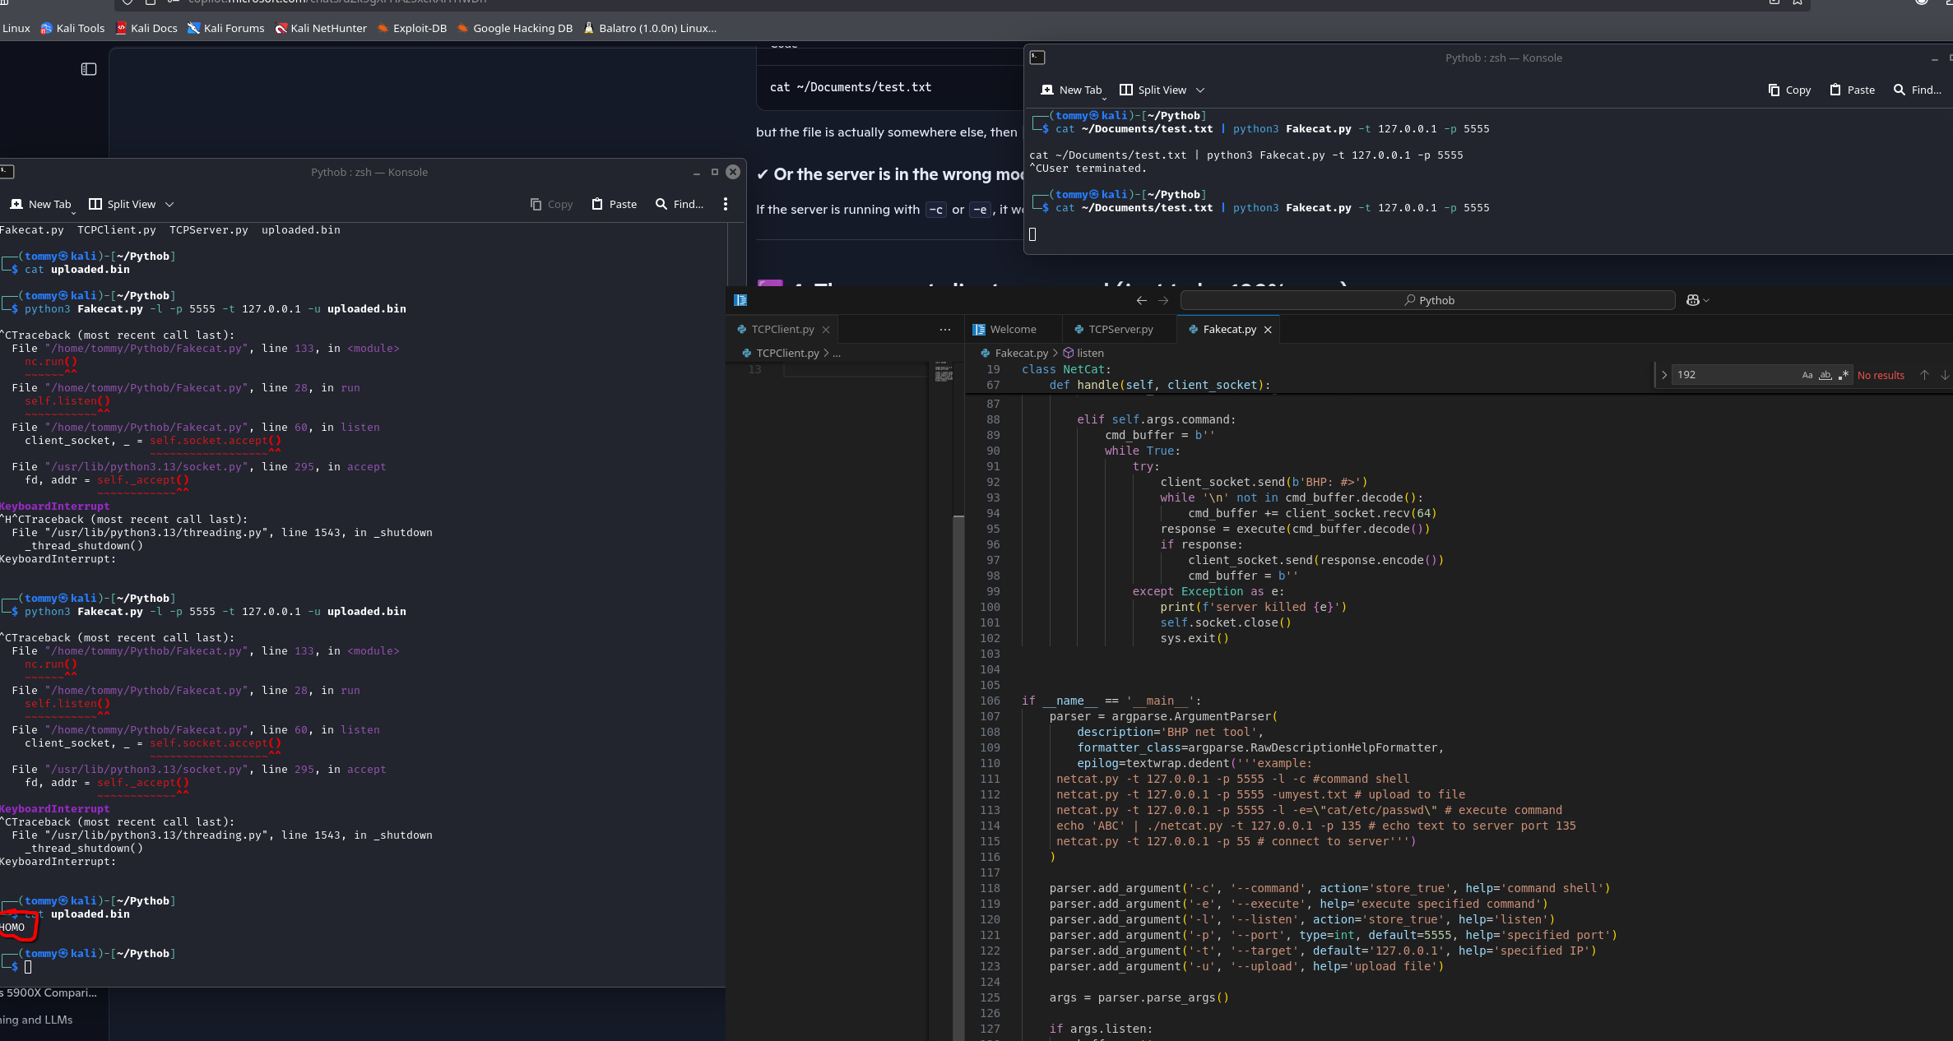Click the editor More Actions ellipsis
This screenshot has height=1041, width=1953.
point(945,329)
